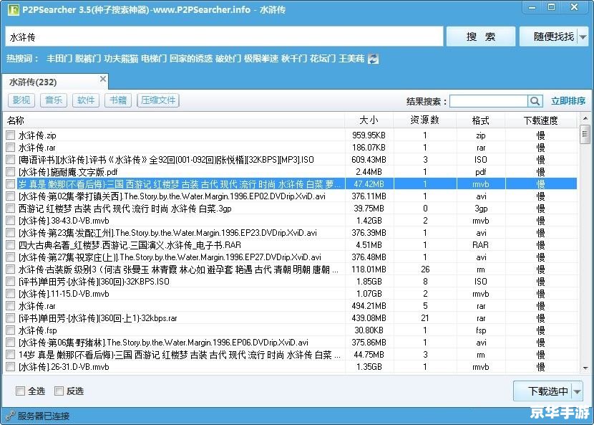Screen dimensions: 594x425
Task: Filter results by 书籍
Action: (118, 100)
